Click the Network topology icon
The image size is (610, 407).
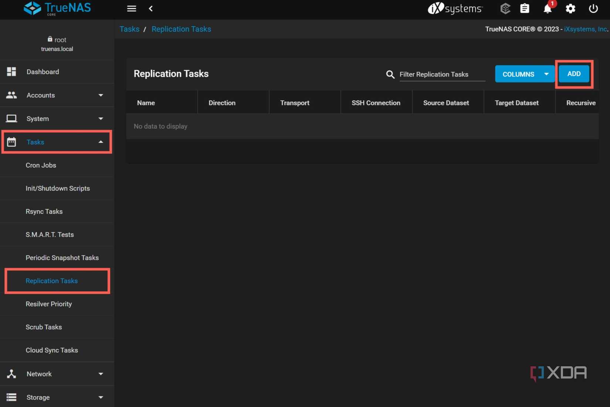[11, 374]
